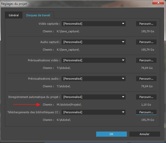
Task: Browse folder for Enregistrement automatique du projet
Action: pyautogui.click(x=146, y=97)
